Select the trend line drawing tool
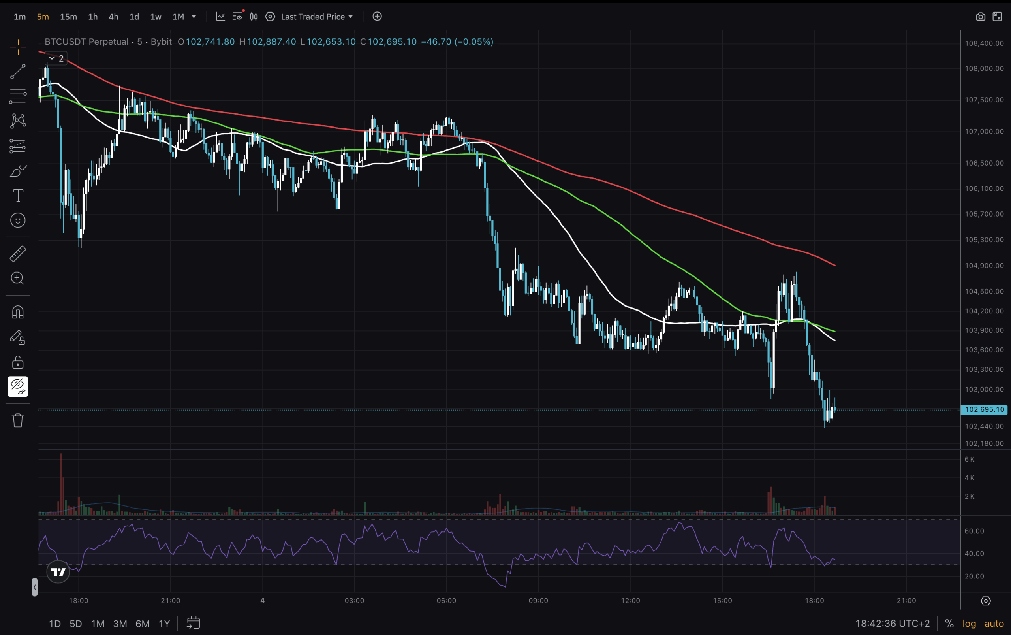Screen dimensions: 1011x635 click(x=18, y=72)
